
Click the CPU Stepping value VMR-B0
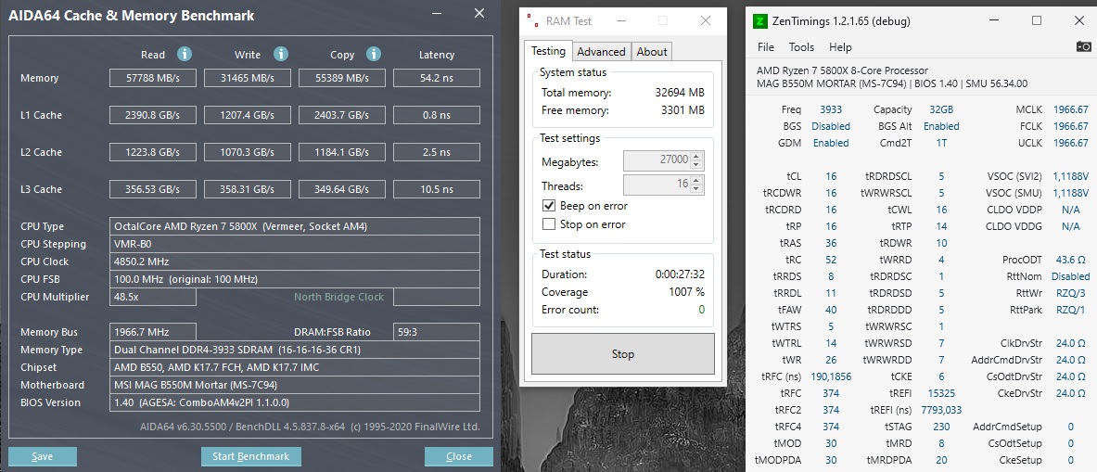295,244
